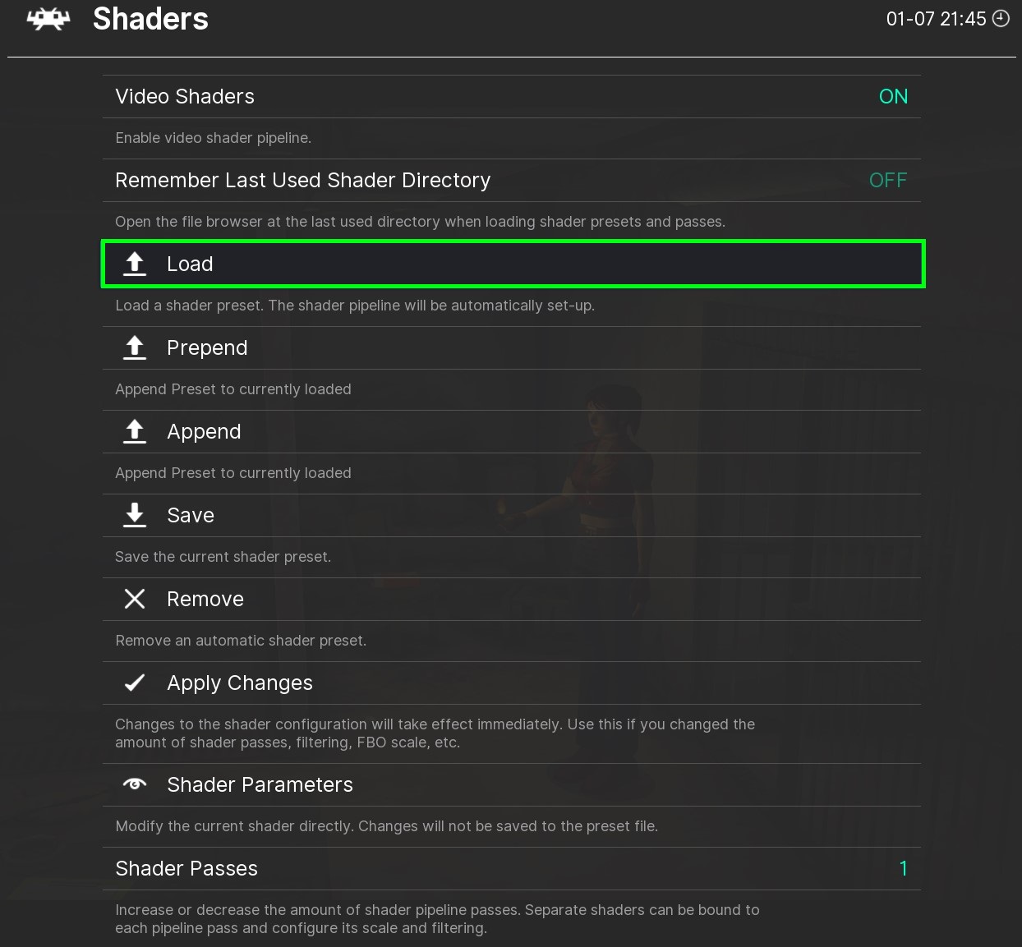1022x947 pixels.
Task: Open the Shader Parameters submenu
Action: [260, 785]
